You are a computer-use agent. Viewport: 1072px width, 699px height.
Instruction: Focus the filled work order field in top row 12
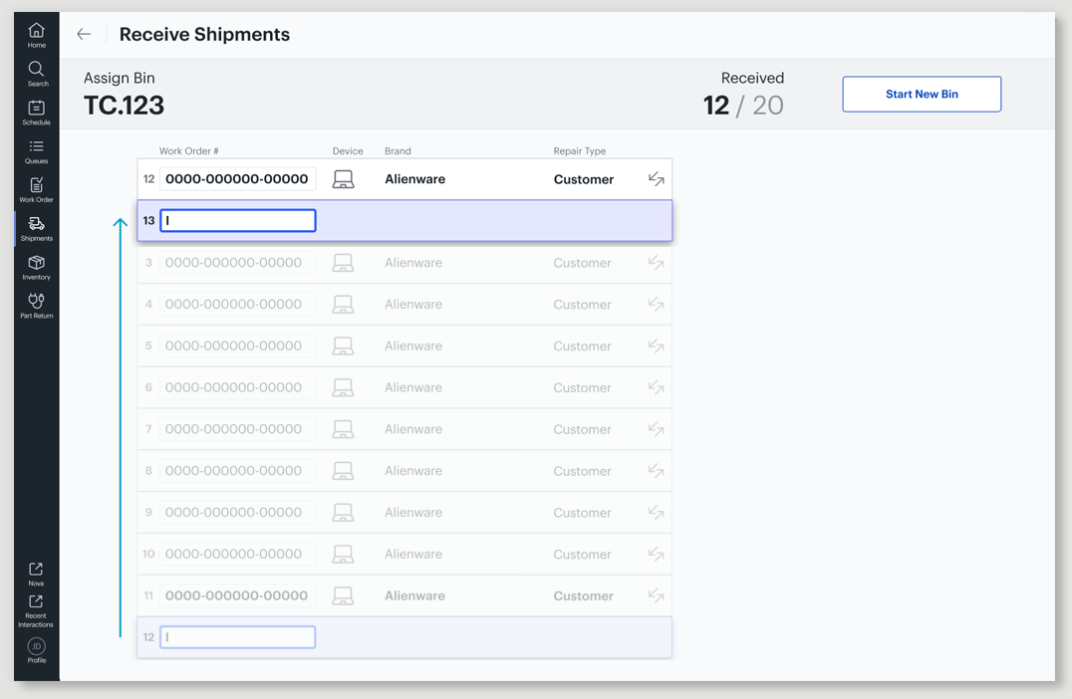238,179
